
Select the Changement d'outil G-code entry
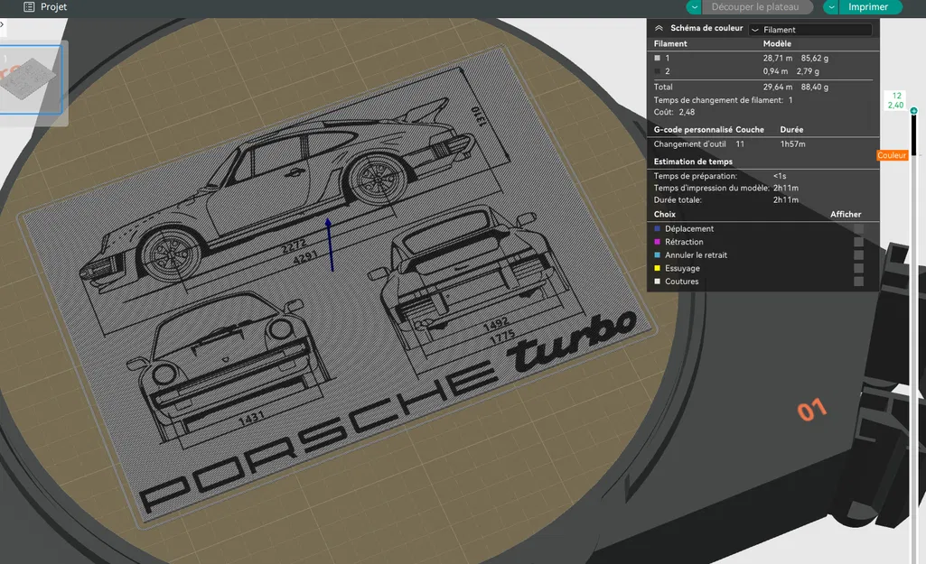[689, 144]
